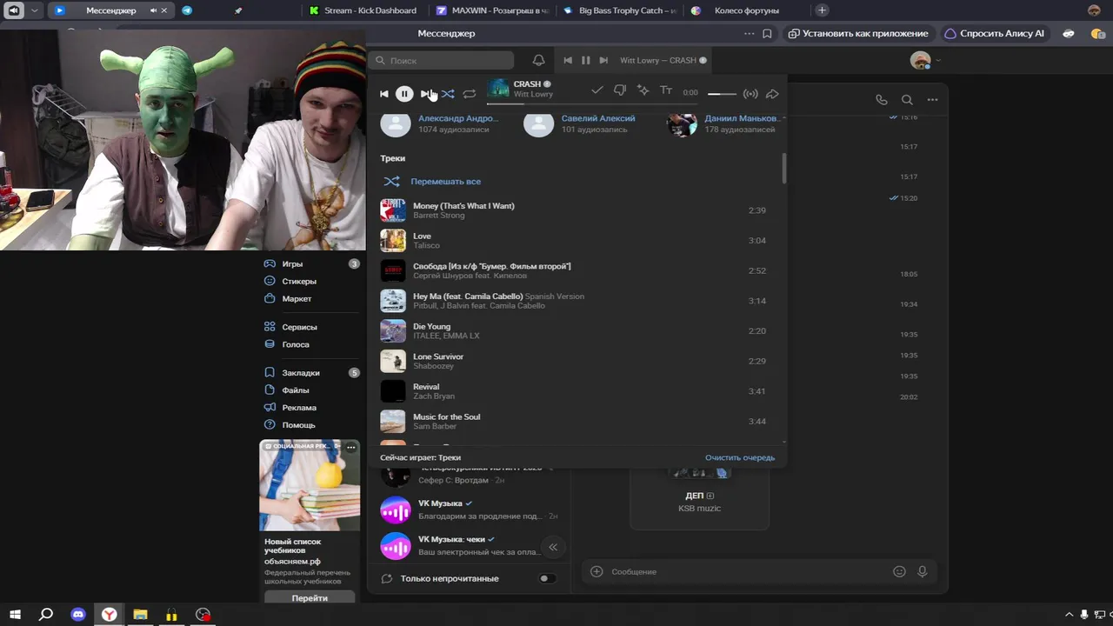Focus the Поиск search field
The height and width of the screenshot is (626, 1113).
tap(441, 61)
